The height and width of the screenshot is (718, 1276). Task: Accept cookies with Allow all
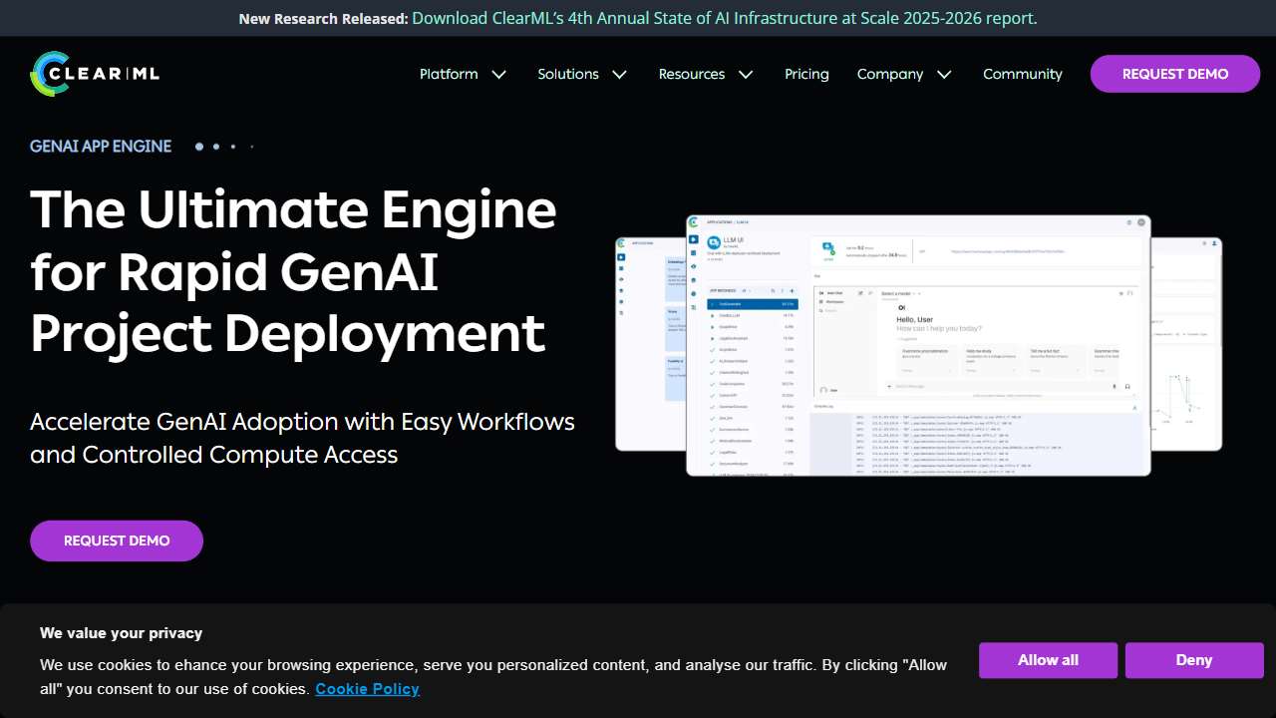(1048, 660)
